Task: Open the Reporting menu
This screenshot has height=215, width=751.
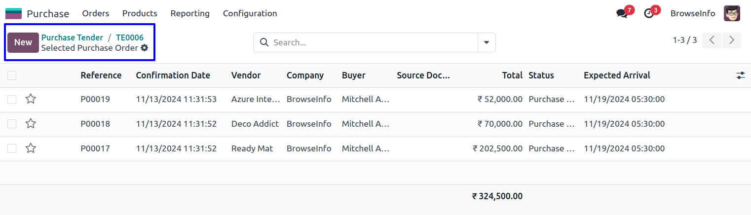Action: pos(190,14)
